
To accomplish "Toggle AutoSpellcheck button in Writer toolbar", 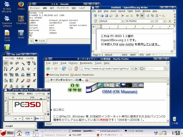I will 142,15.
